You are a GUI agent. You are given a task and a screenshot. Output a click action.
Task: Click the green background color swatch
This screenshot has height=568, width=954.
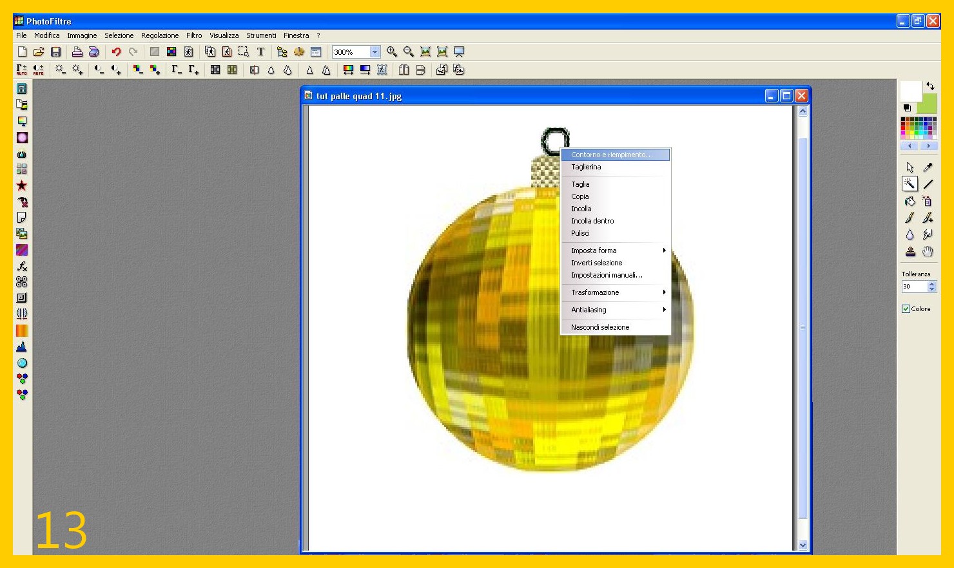pos(929,104)
